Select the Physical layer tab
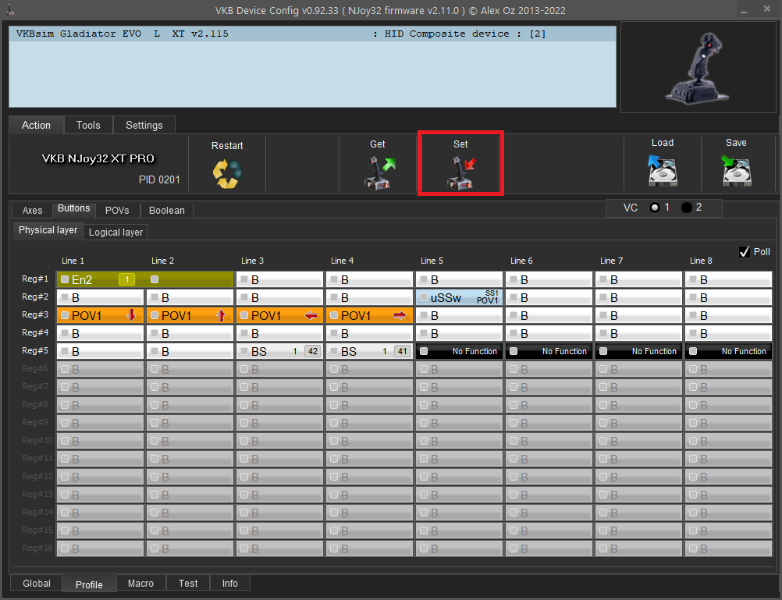 tap(48, 230)
